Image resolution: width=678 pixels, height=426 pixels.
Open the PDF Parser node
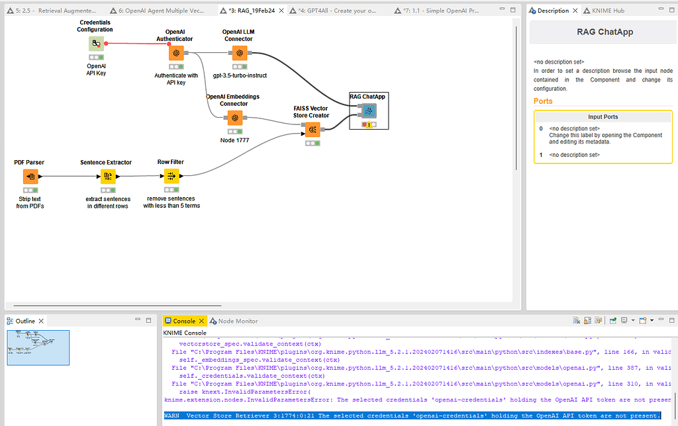pos(30,176)
